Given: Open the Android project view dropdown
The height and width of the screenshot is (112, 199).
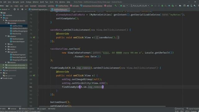Looking at the screenshot, I should coord(5,9).
